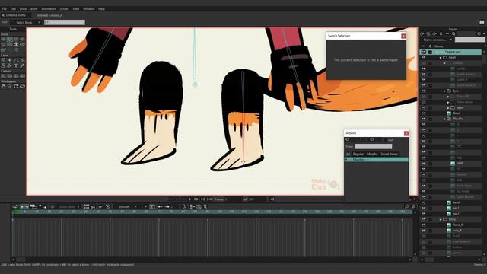Hide the Arm_R layer

(424, 231)
